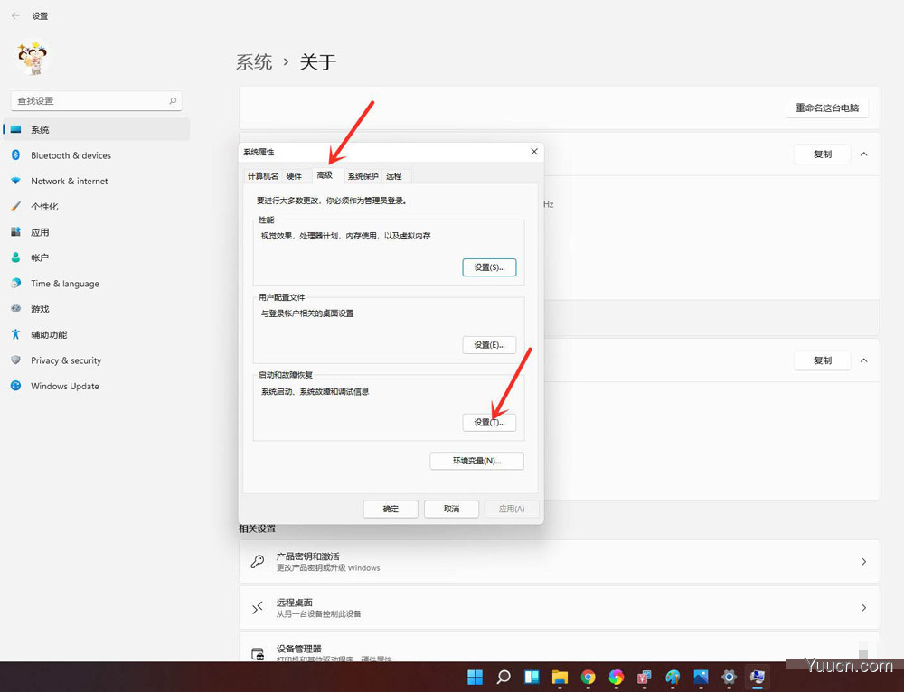Click the 远程桌面 icon

click(257, 607)
